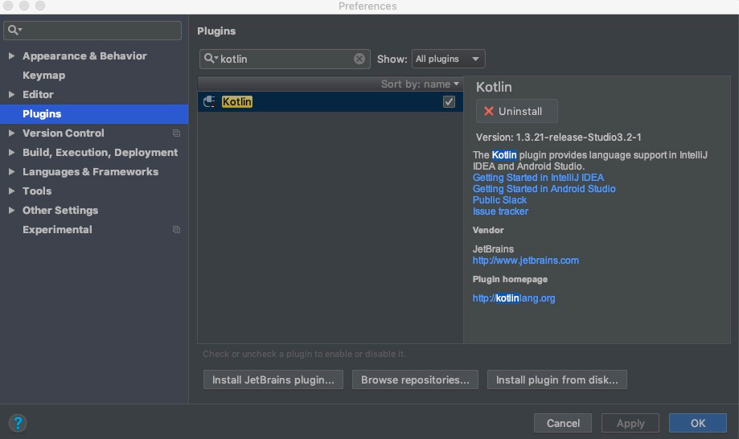The image size is (739, 439).
Task: Expand Languages & Frameworks section
Action: tap(11, 172)
